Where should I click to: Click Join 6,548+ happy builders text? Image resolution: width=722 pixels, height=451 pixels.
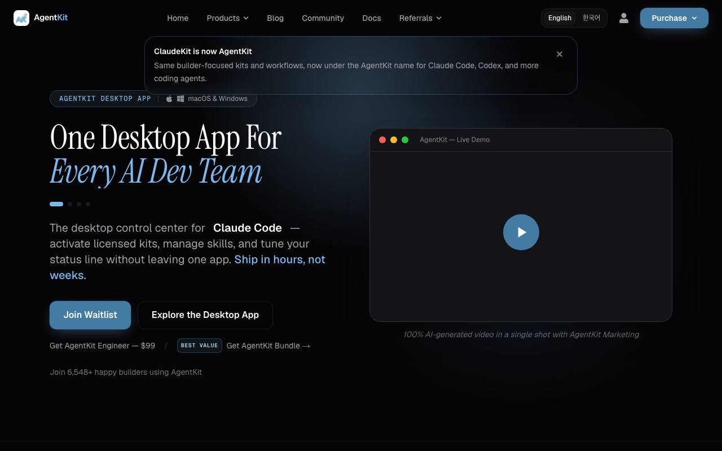coord(126,372)
